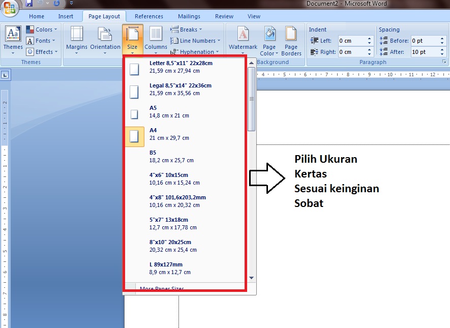This screenshot has height=328, width=450.
Task: Open theme Fonts dropdown
Action: point(41,41)
